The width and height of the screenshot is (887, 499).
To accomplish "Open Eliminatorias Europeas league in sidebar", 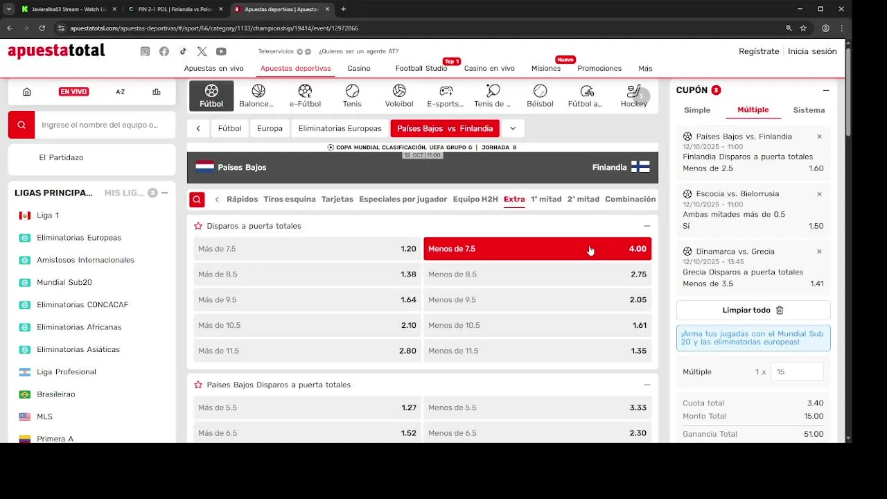I will click(x=79, y=238).
